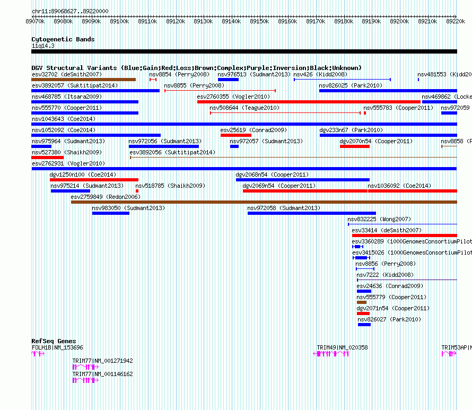The width and height of the screenshot is (472, 410).
Task: Click nsv983050 (Sudmant2013) label
Action: click(128, 208)
